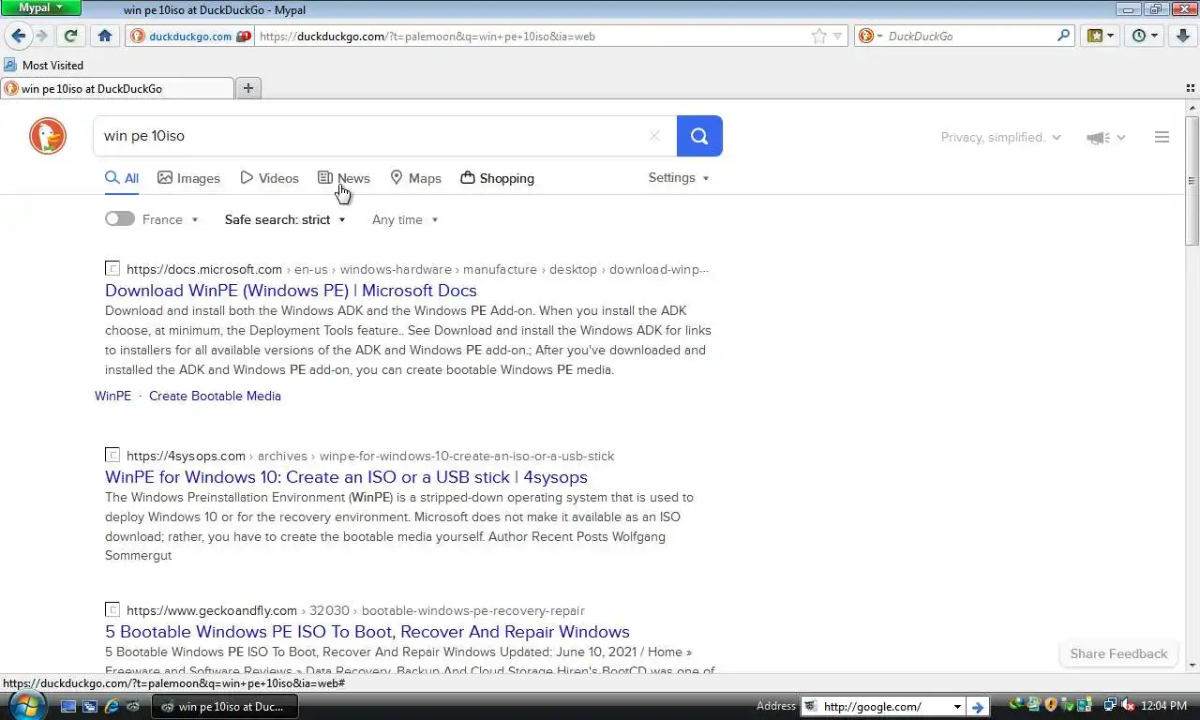Click the network tray icon
Image resolution: width=1200 pixels, height=720 pixels.
coord(1110,706)
